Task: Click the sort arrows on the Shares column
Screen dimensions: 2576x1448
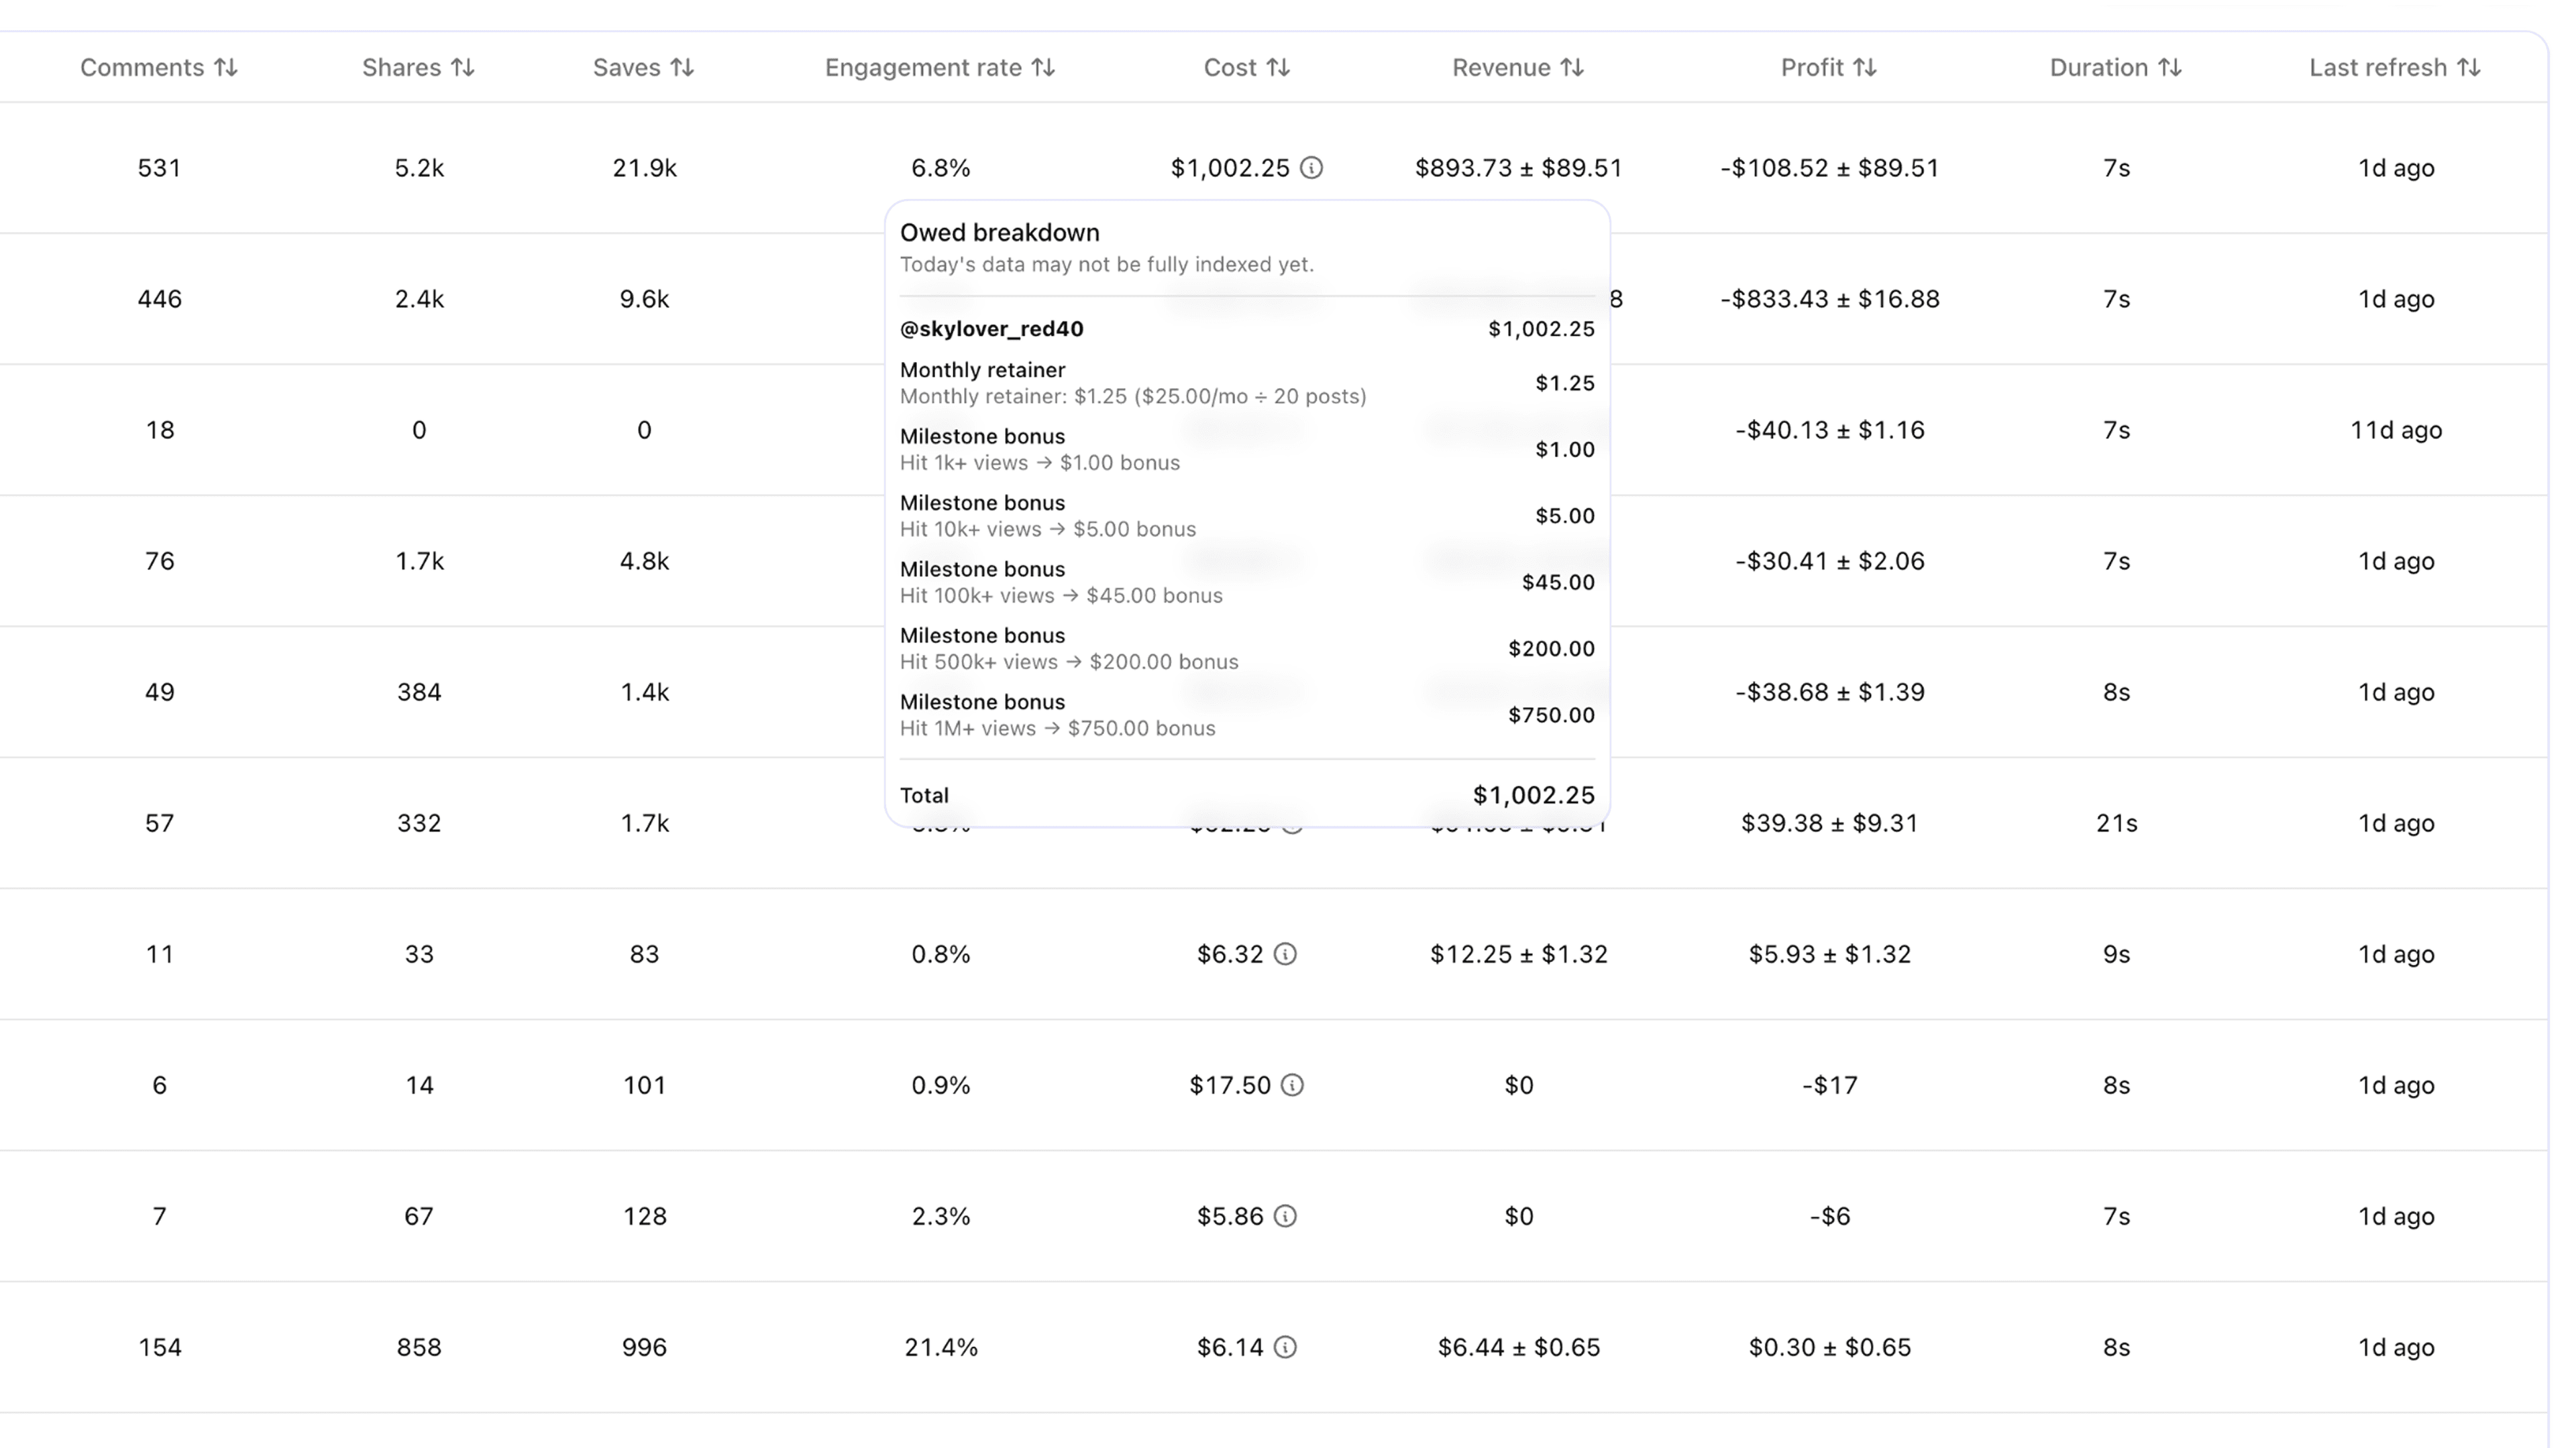Action: (x=463, y=67)
